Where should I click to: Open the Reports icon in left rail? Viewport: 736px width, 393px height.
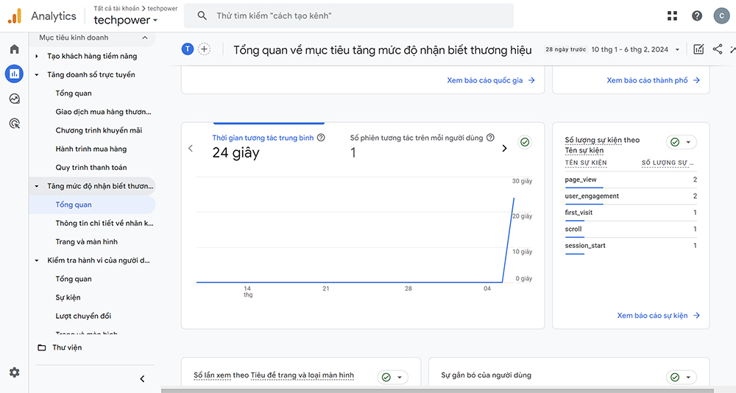tap(14, 74)
